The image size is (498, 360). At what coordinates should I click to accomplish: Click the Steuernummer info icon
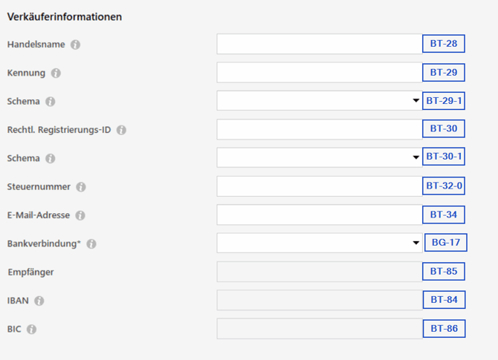[x=81, y=187]
